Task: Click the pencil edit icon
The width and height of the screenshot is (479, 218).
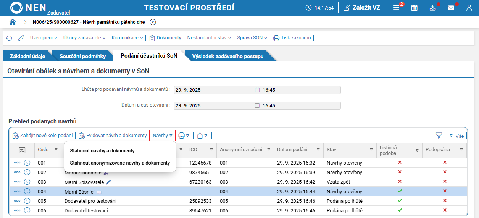Action: click(21, 38)
